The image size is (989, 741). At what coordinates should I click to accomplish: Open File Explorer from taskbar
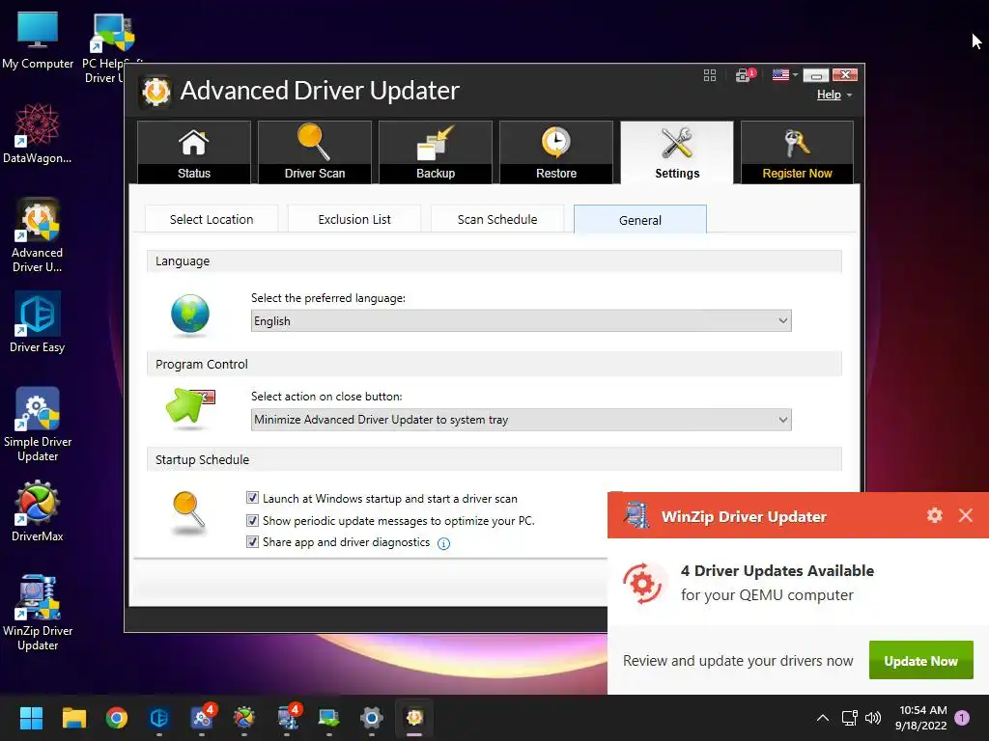(x=73, y=718)
